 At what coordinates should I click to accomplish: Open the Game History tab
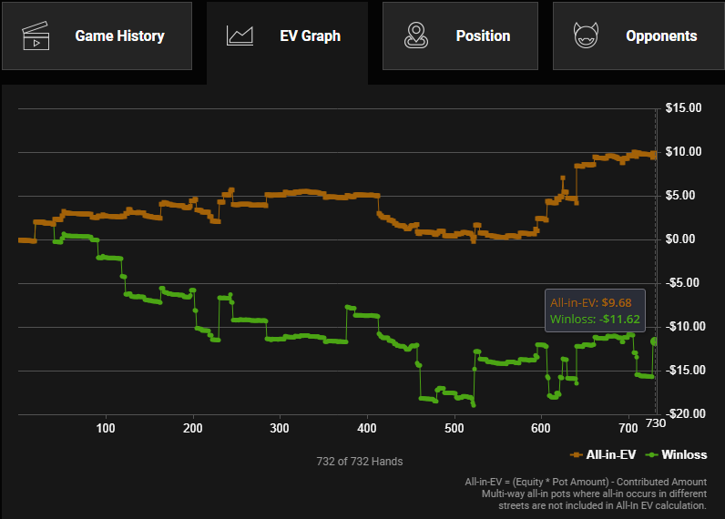click(x=97, y=36)
